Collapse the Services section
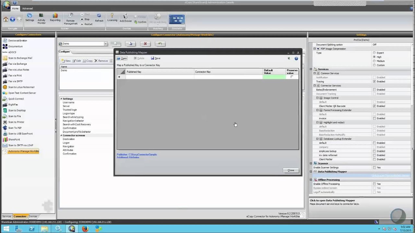 tap(311, 69)
